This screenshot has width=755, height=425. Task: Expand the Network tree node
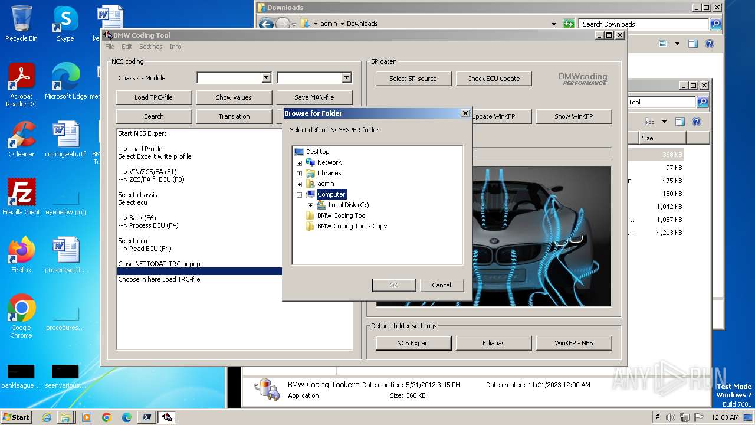pyautogui.click(x=299, y=163)
